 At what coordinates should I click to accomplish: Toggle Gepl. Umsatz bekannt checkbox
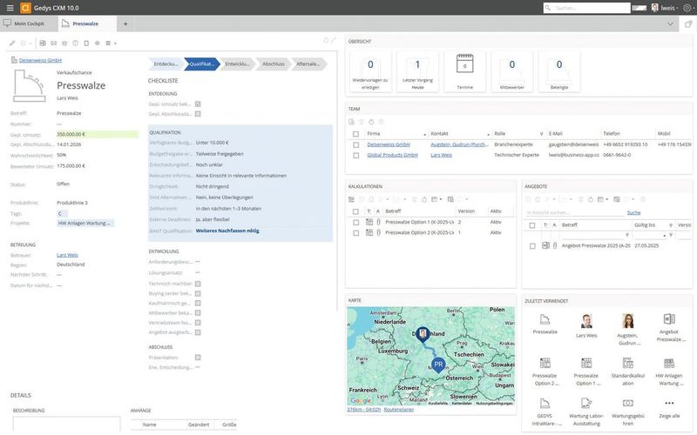pos(198,104)
